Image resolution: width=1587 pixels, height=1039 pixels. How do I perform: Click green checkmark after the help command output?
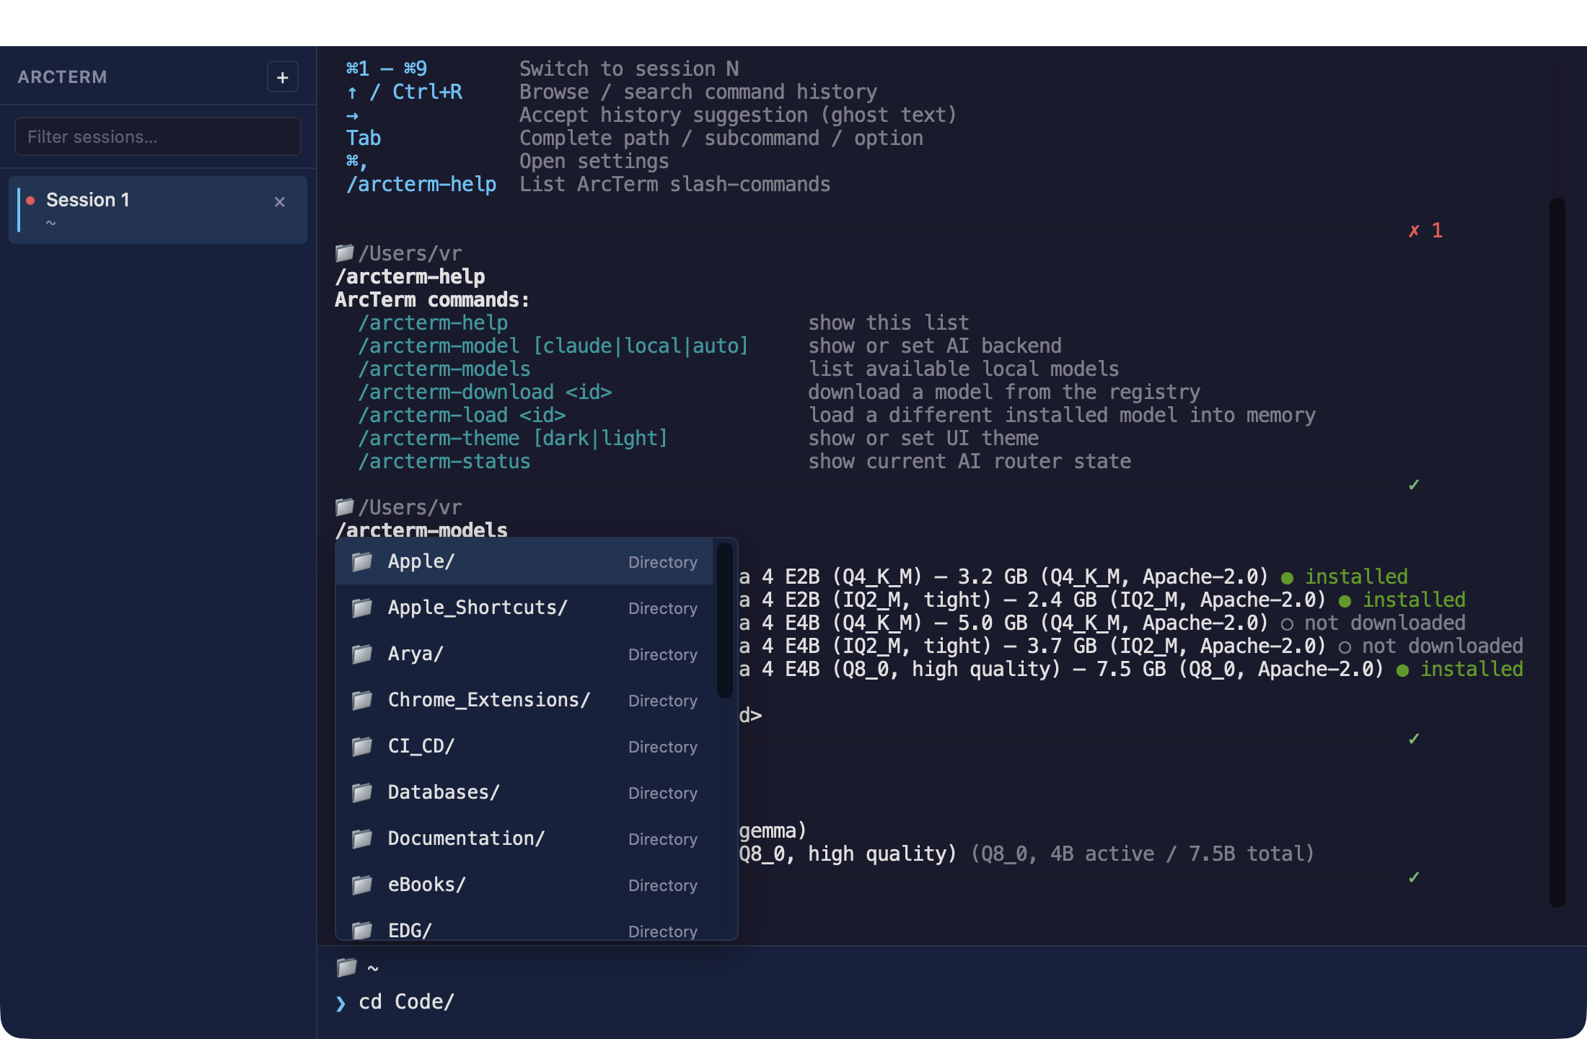[1414, 485]
